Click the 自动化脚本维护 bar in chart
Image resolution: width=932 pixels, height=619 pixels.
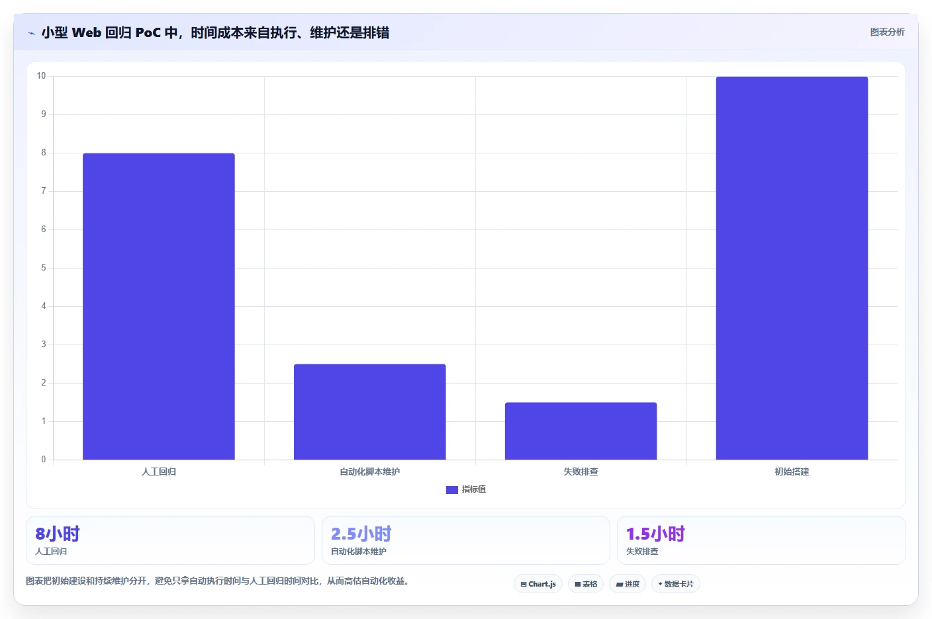coord(369,411)
